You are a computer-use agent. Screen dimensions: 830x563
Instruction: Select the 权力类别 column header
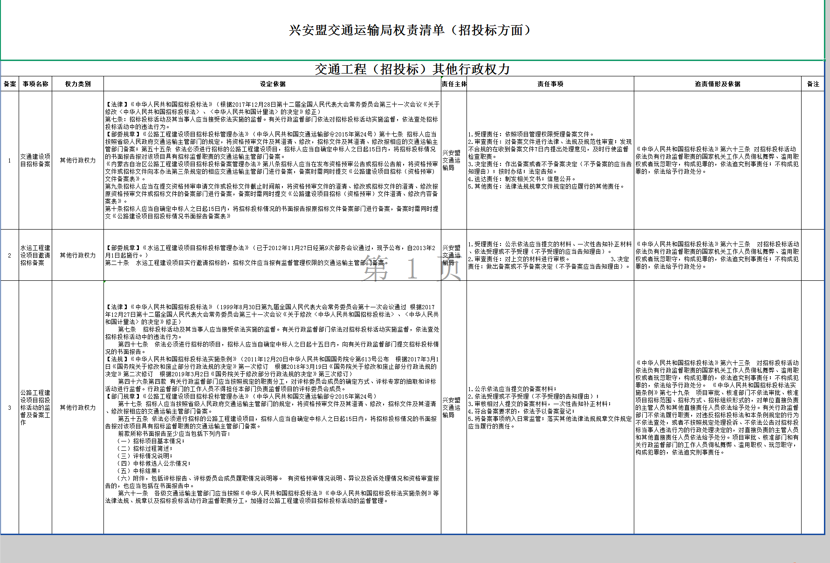coord(78,84)
